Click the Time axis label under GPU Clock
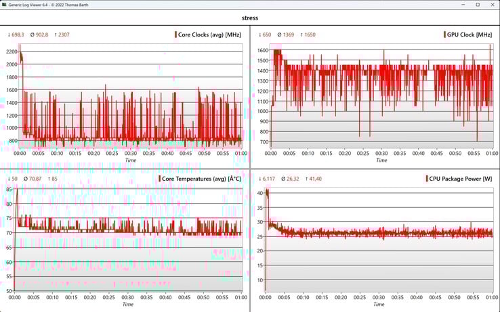 381,160
